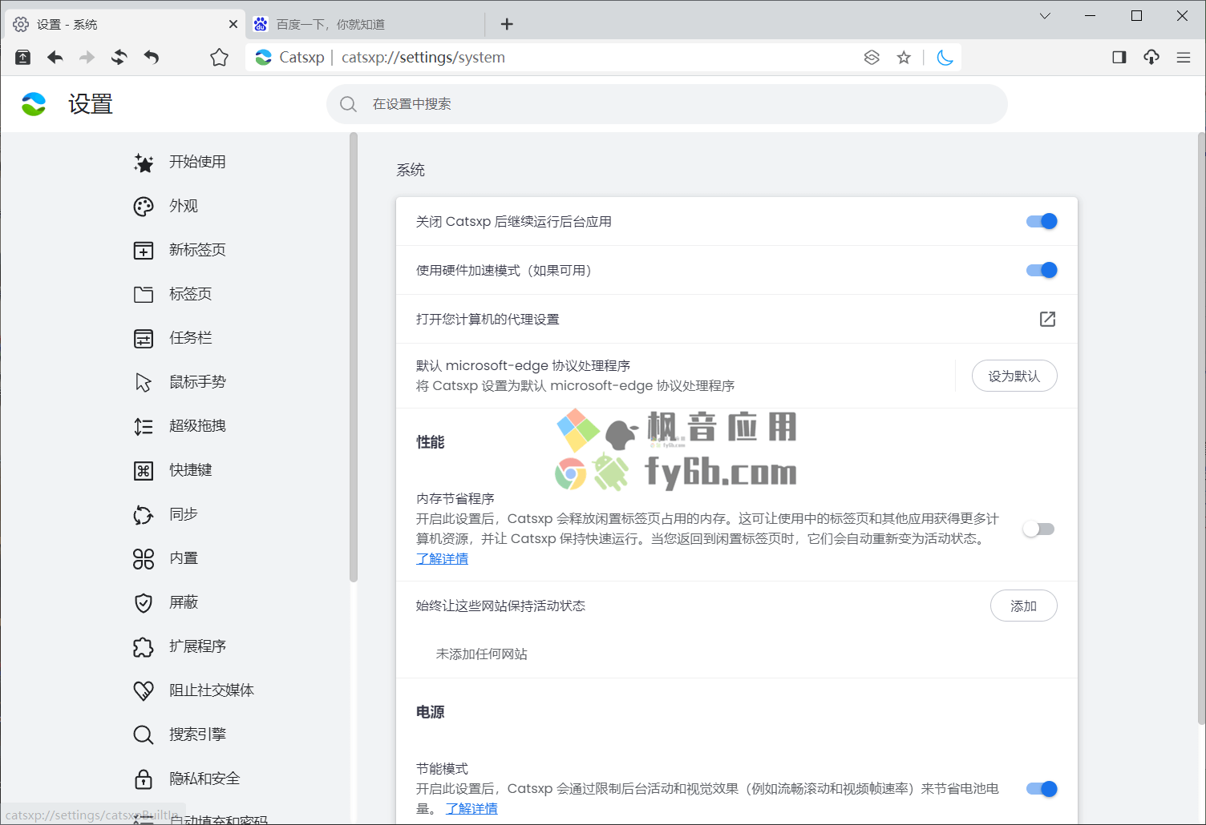Switch to the 百度一下，你就知道 tab
The width and height of the screenshot is (1206, 825).
[365, 24]
